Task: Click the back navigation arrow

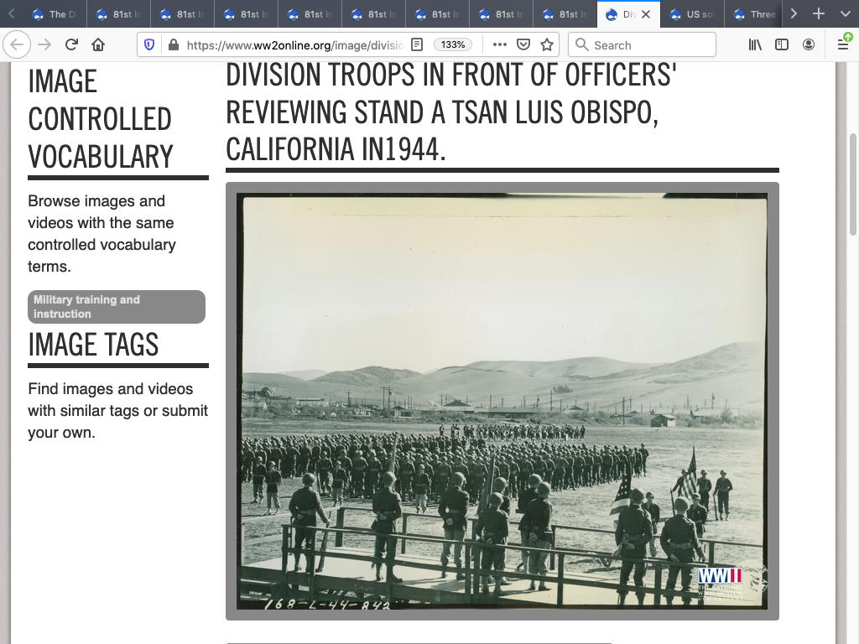Action: (18, 45)
